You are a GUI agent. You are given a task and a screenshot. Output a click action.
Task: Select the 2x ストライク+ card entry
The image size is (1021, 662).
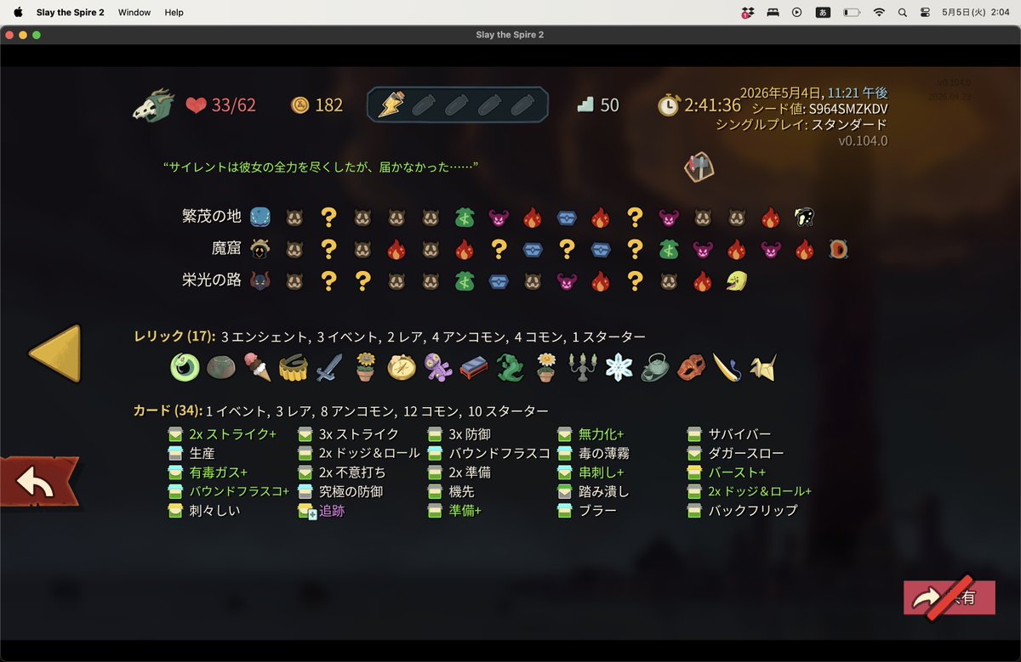click(223, 433)
